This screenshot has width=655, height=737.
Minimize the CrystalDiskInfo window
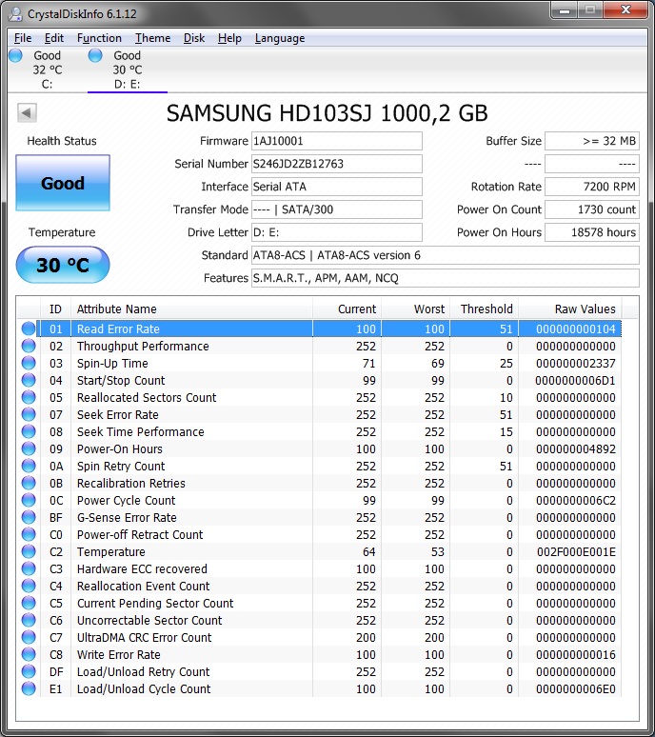click(566, 10)
